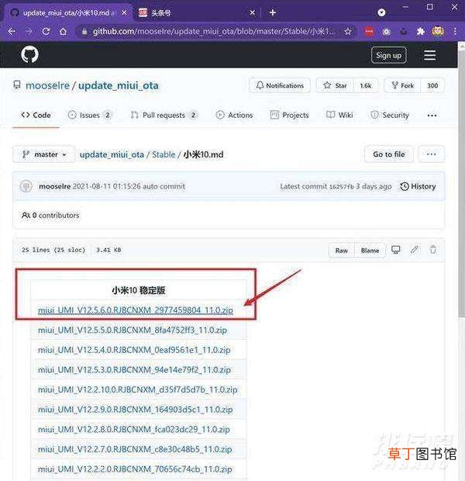This screenshot has width=465, height=481.
Task: Click the browser forward arrow
Action: [29, 31]
